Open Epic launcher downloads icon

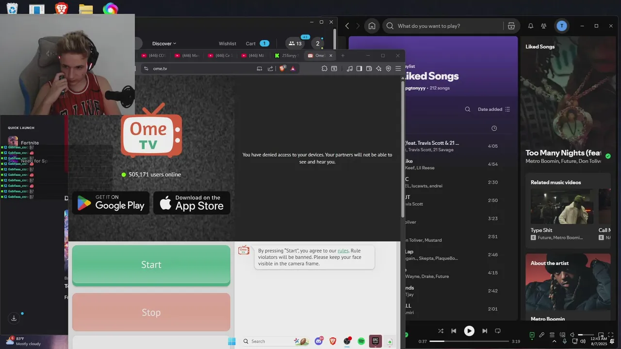(x=14, y=318)
